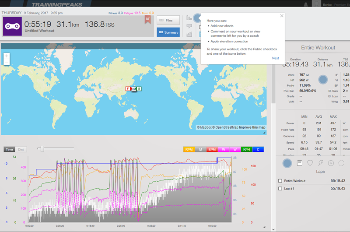Select the dashed circle selection icon
This screenshot has width=350, height=232.
tap(341, 163)
